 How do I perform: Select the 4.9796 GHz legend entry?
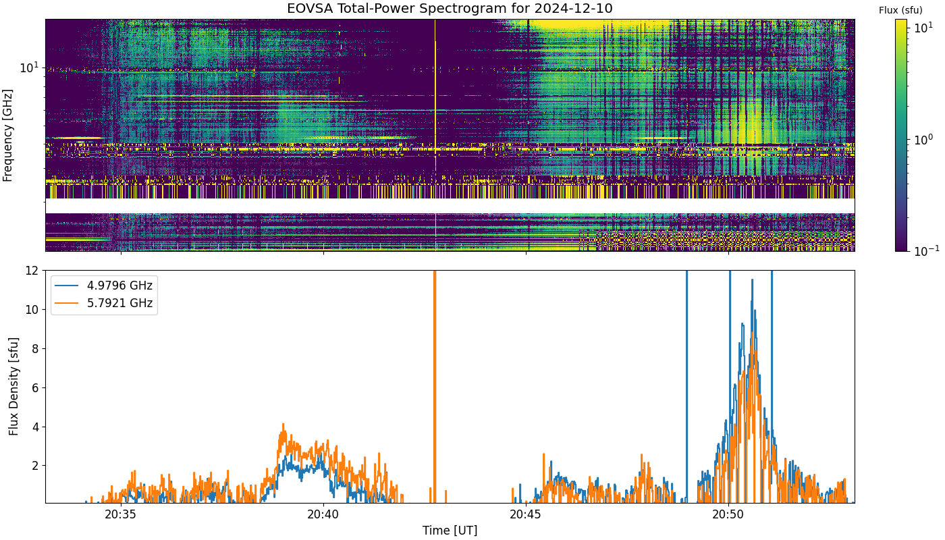[x=121, y=286]
